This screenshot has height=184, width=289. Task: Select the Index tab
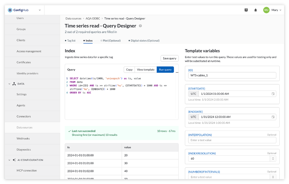pyautogui.click(x=88, y=40)
